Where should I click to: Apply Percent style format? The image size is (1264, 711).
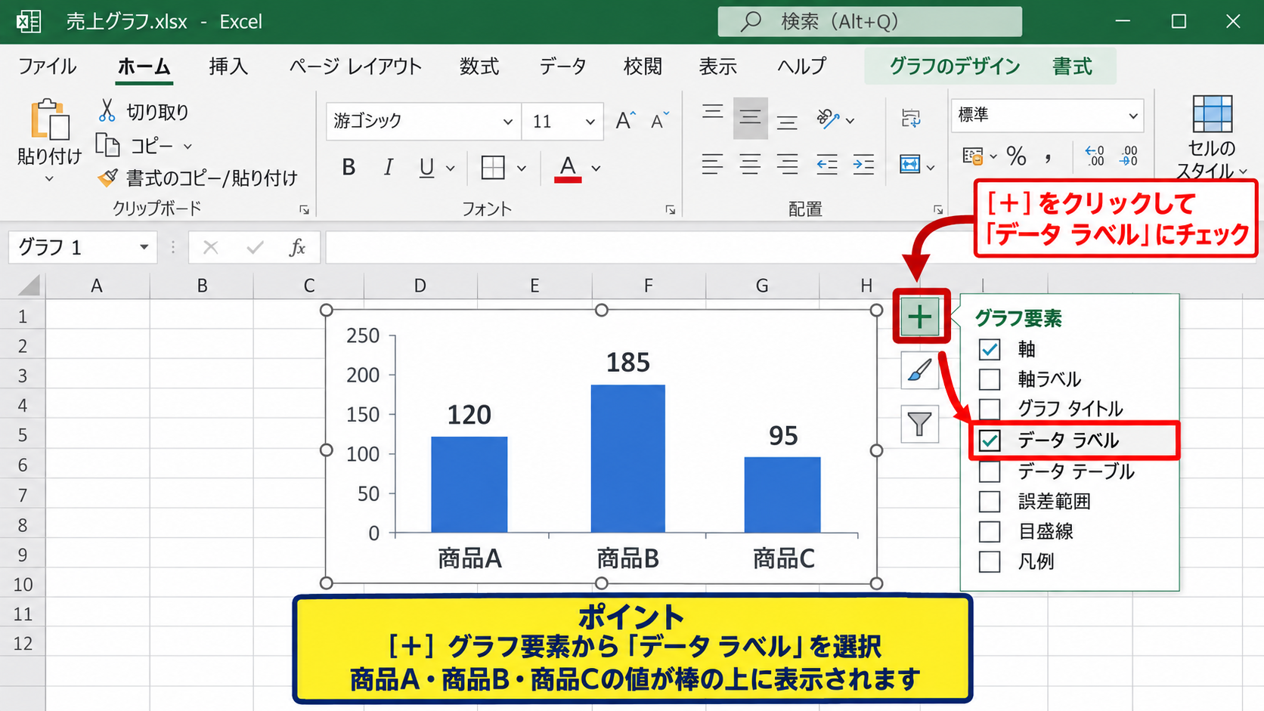(x=1017, y=156)
